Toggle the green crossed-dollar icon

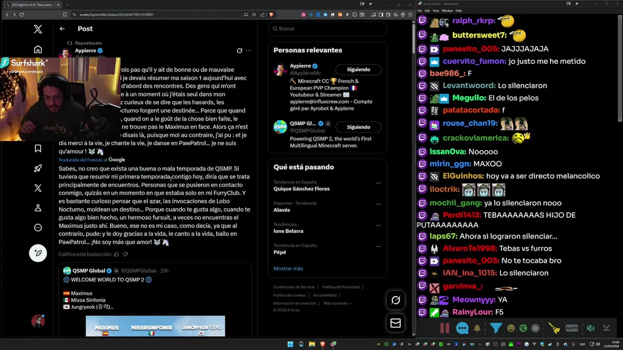click(523, 328)
